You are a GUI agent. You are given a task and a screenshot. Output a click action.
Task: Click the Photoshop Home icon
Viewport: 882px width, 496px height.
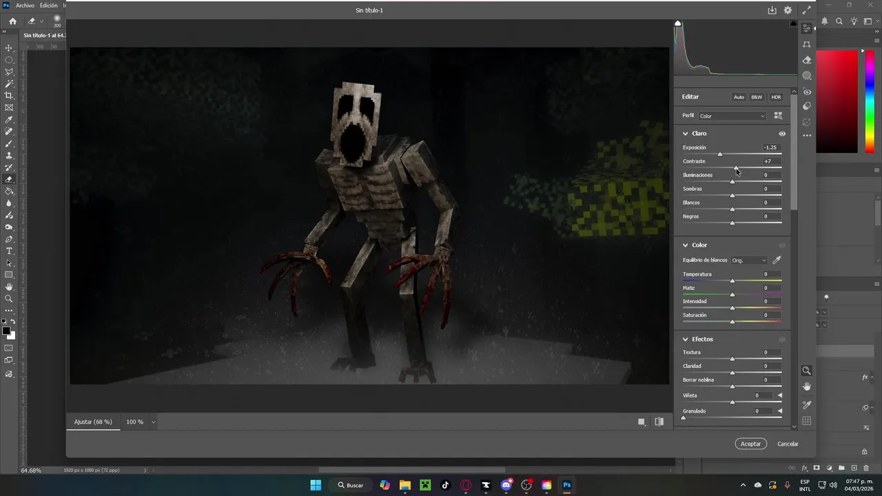point(12,21)
